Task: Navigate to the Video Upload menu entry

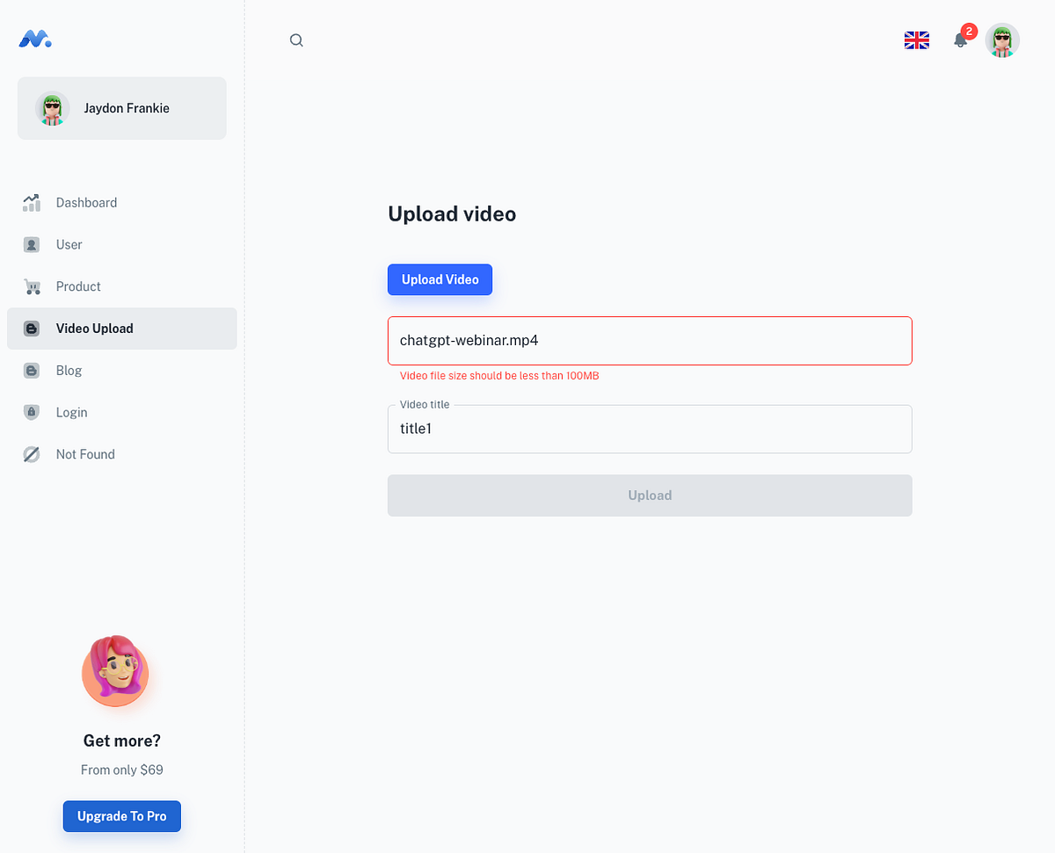Action: tap(94, 328)
